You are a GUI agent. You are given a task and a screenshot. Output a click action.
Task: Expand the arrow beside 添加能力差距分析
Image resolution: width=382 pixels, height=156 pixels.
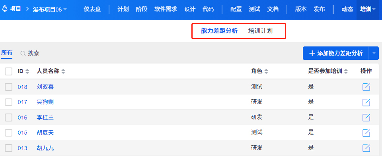click(374, 53)
